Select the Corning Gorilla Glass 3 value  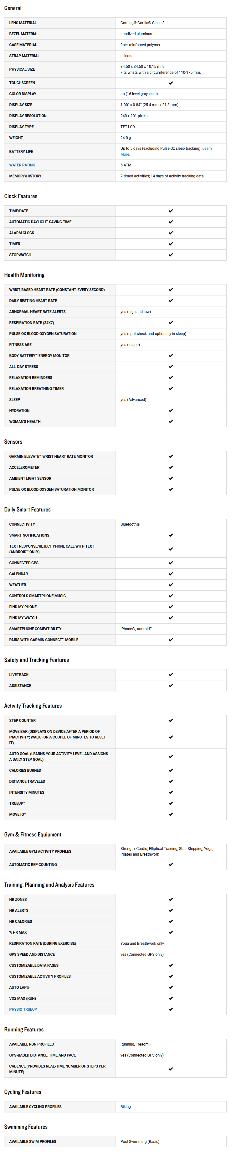coord(142,23)
